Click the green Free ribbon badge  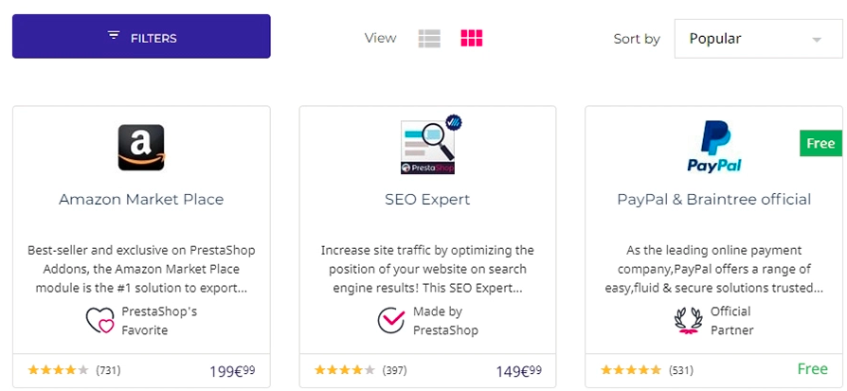coord(821,143)
